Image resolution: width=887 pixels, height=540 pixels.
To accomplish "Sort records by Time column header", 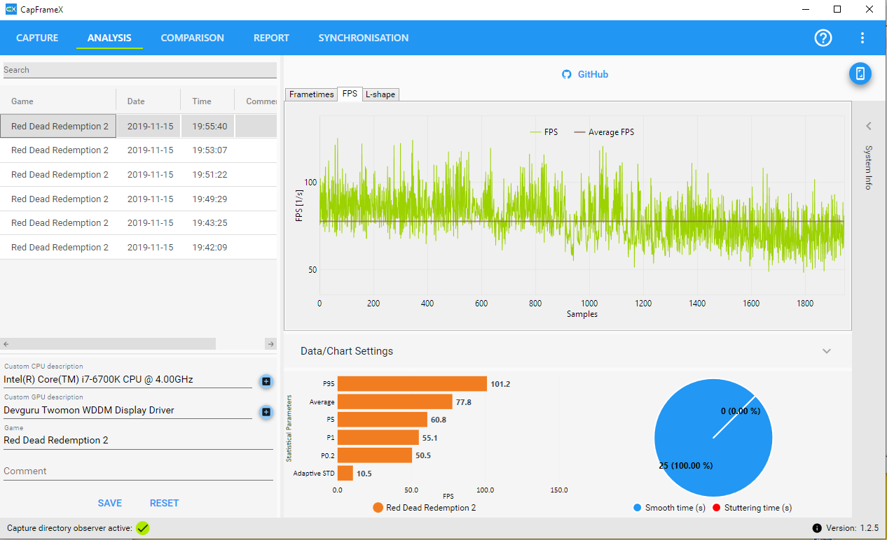I will click(x=207, y=101).
